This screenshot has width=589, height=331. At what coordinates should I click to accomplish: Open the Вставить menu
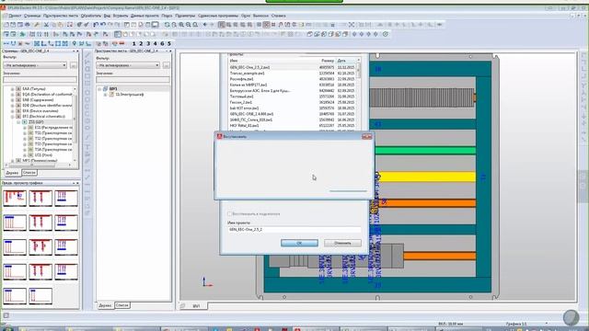point(121,16)
